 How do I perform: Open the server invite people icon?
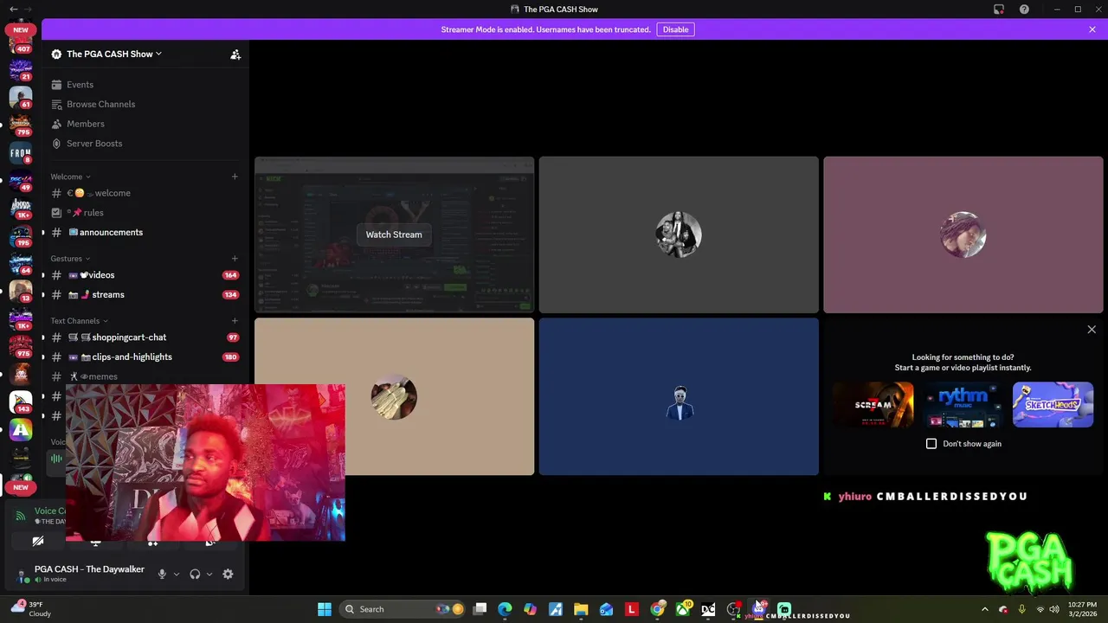(x=235, y=54)
